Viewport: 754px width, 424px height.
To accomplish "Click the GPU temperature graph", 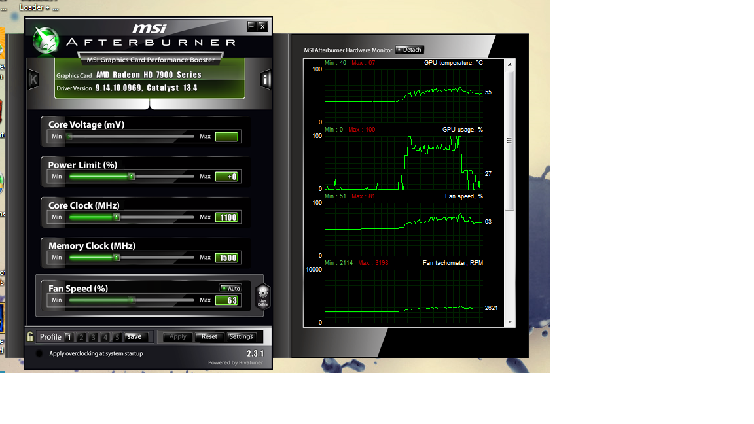I will point(403,96).
